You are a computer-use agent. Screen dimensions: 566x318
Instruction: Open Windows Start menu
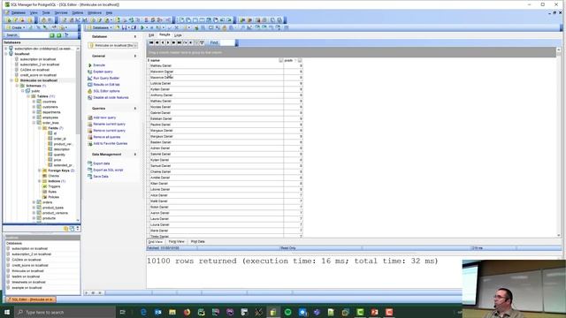(x=7, y=312)
